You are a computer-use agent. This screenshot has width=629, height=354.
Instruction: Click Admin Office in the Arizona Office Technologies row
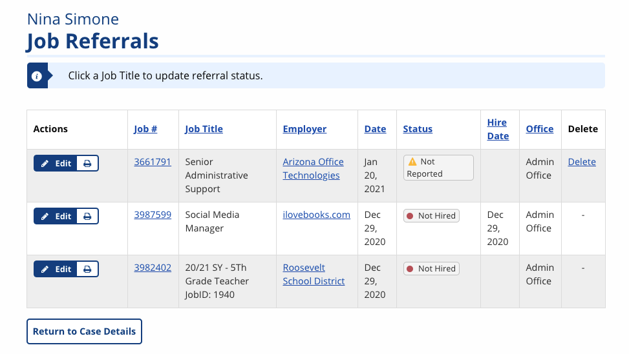tap(540, 168)
